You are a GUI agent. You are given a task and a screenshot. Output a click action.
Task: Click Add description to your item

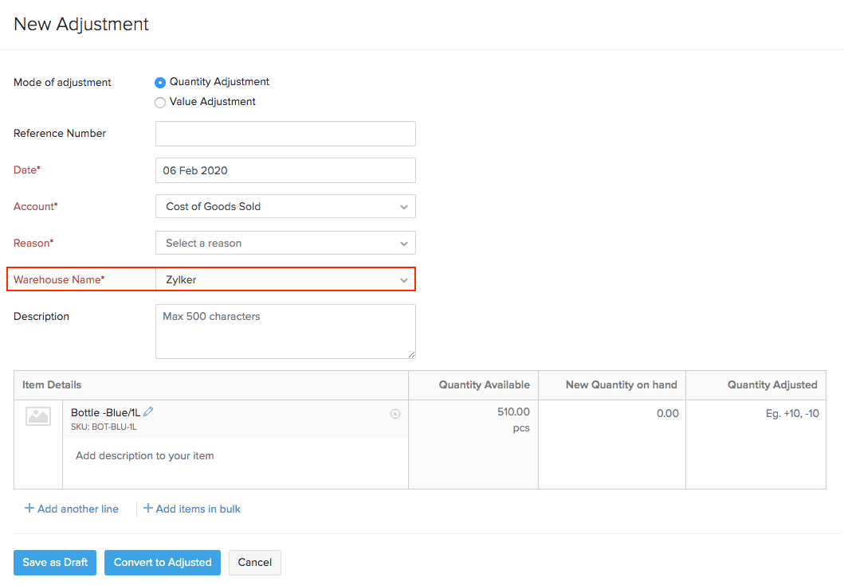click(143, 455)
